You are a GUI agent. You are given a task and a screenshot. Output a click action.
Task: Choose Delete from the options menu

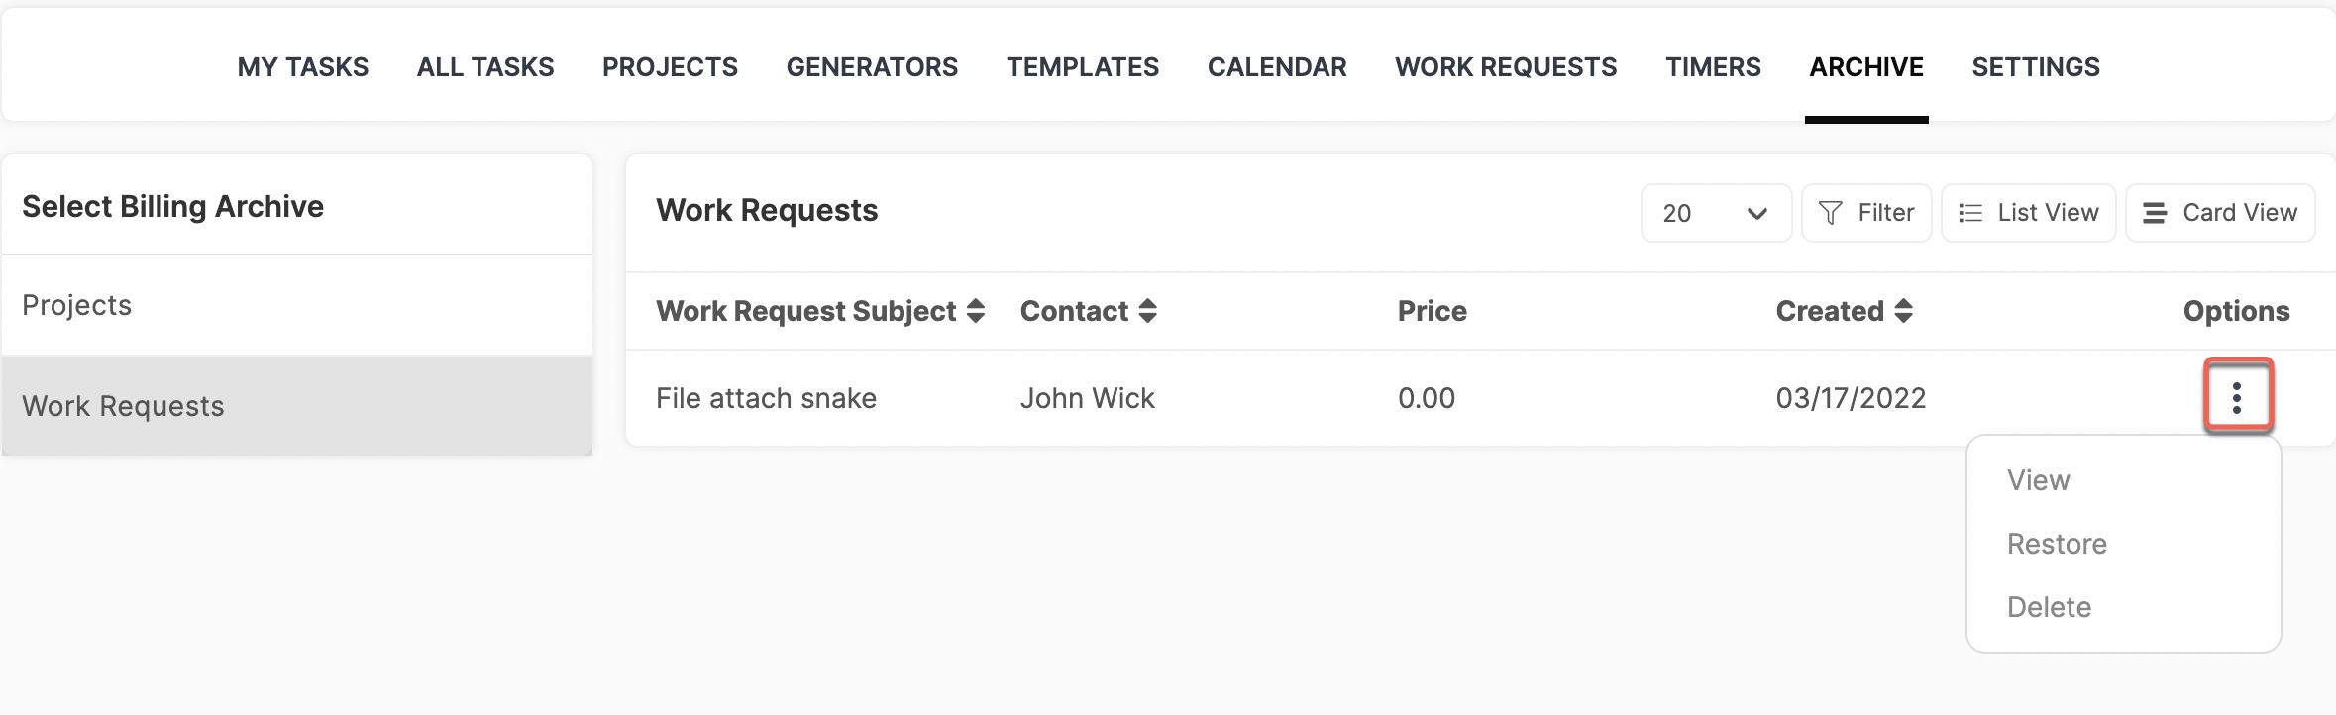2049,607
